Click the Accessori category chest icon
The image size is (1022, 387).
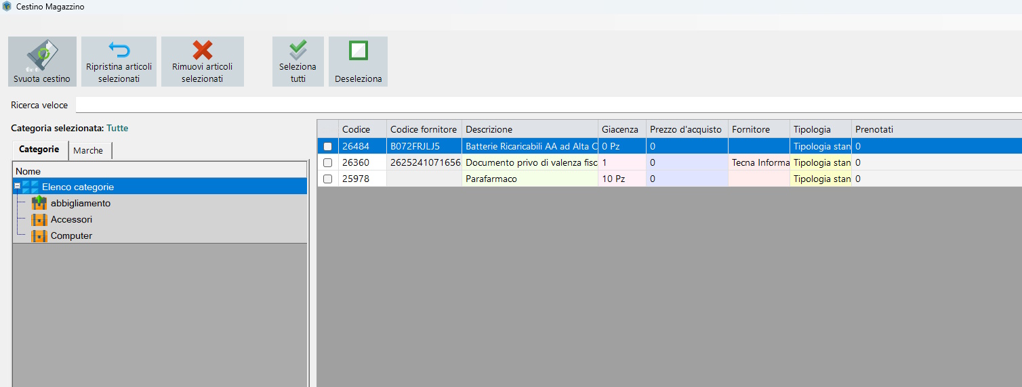[39, 219]
